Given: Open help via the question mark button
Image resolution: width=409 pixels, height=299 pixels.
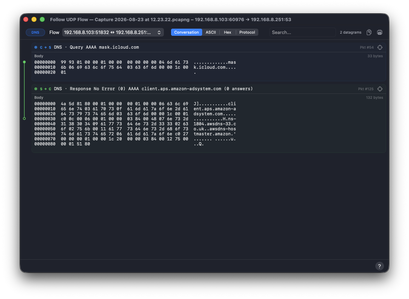Looking at the screenshot, I should click(x=379, y=266).
